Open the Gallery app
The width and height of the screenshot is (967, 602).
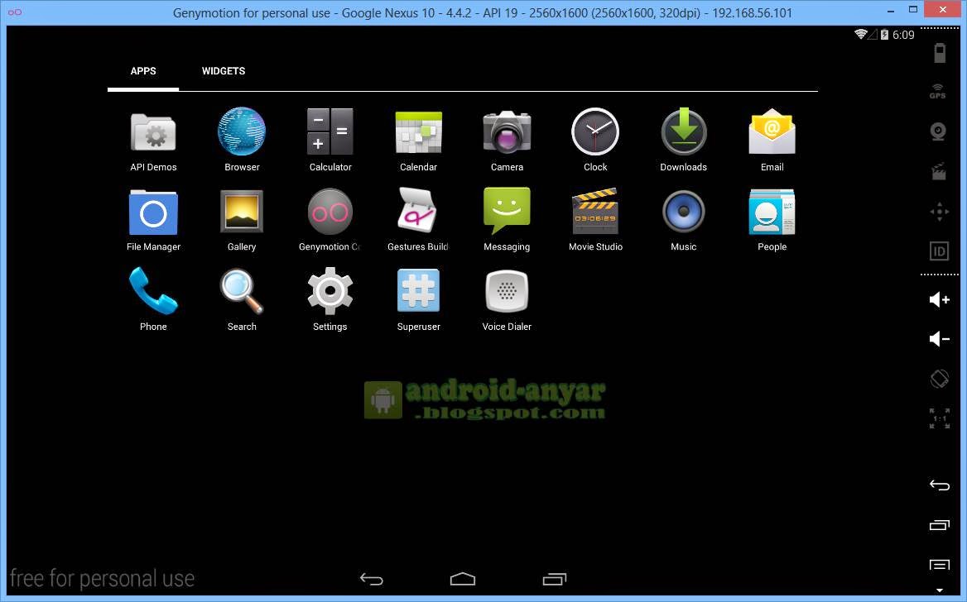coord(242,219)
